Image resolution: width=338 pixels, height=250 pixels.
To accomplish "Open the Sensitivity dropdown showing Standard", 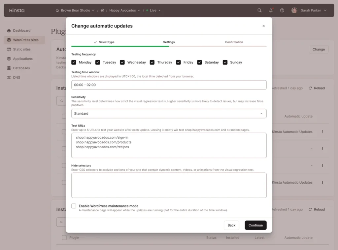I will point(169,113).
